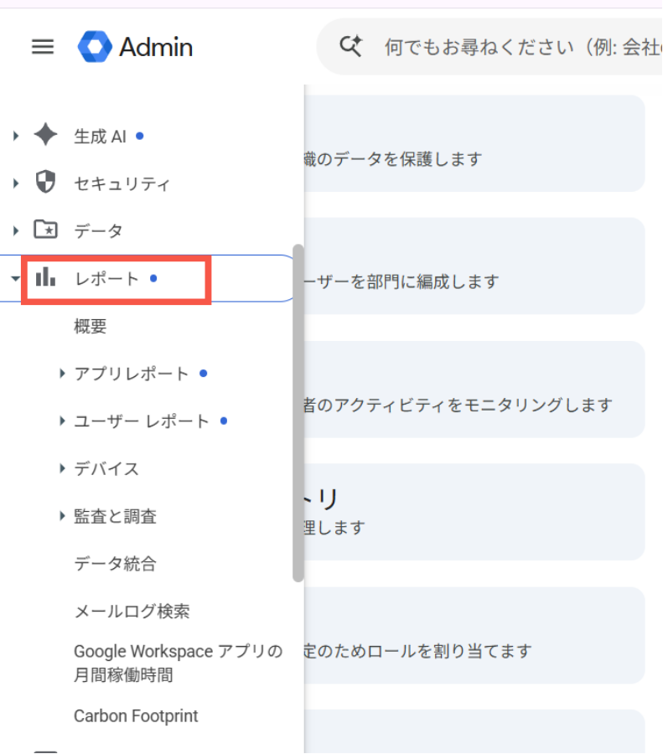Expand the セキュリティ section arrow
Image resolution: width=663 pixels, height=754 pixels.
point(16,183)
